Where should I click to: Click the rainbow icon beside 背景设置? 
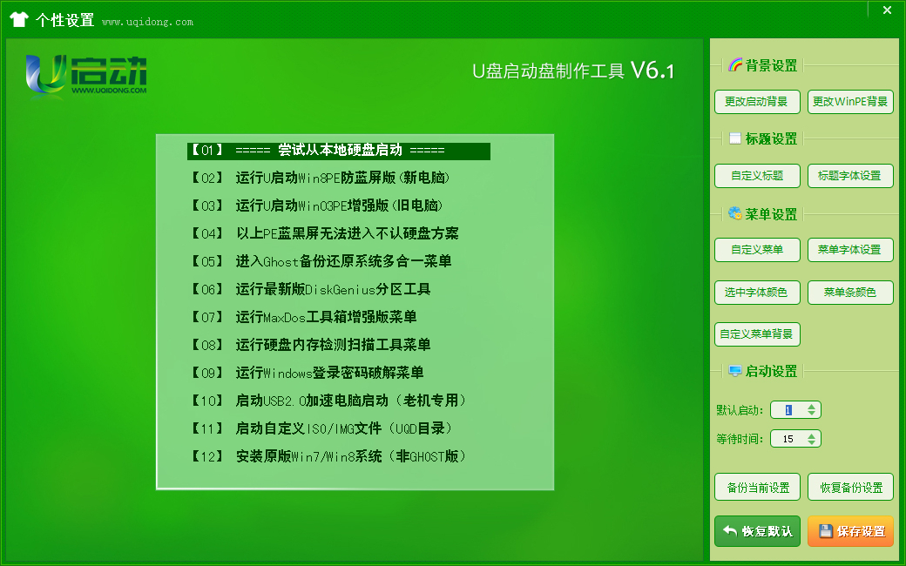point(735,65)
